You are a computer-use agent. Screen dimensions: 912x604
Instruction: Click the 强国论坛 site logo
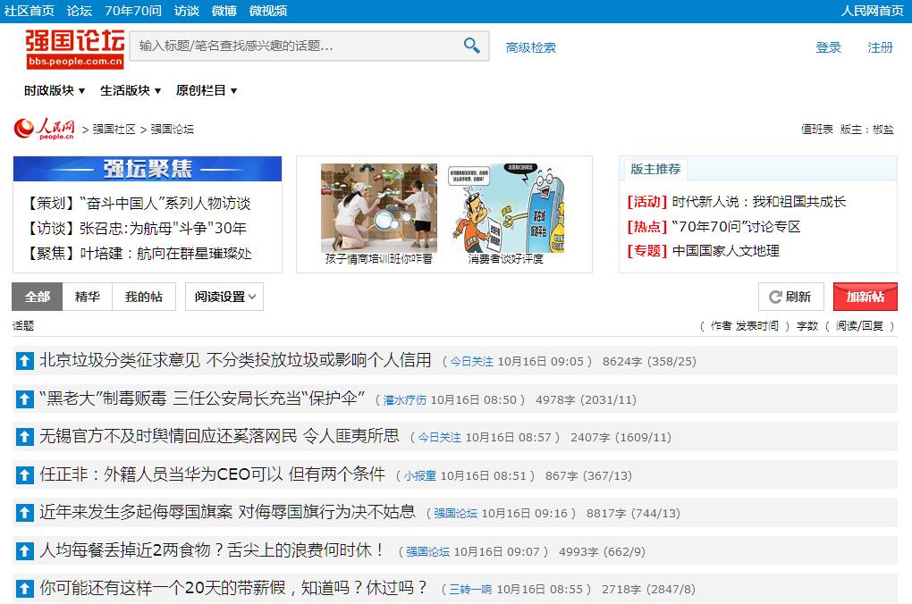click(x=74, y=47)
